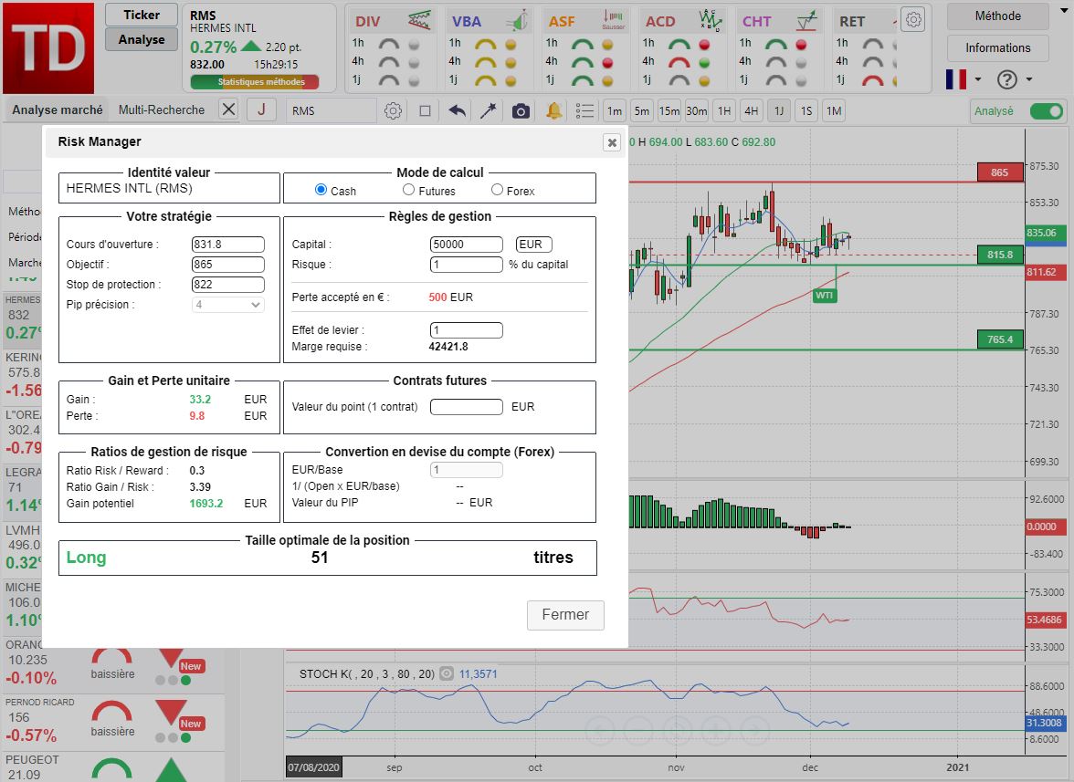
Task: Open methods settings gear icon
Action: [913, 20]
